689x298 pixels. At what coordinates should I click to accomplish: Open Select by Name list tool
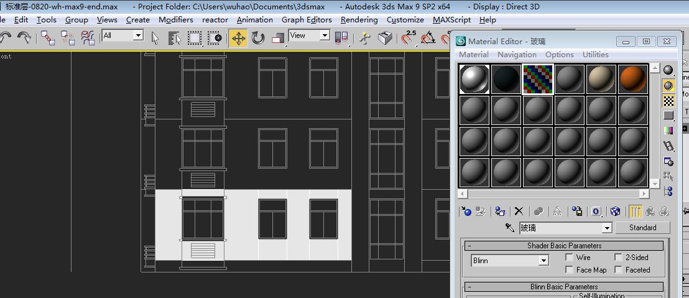pos(175,38)
